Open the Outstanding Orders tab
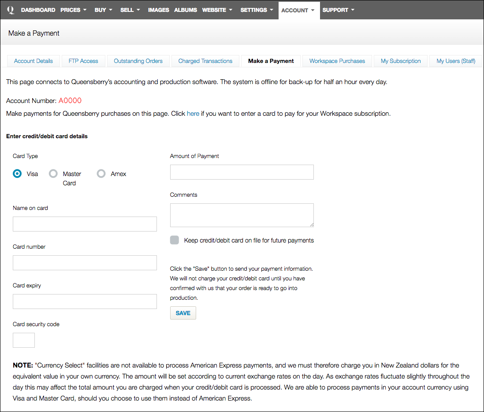 (138, 61)
